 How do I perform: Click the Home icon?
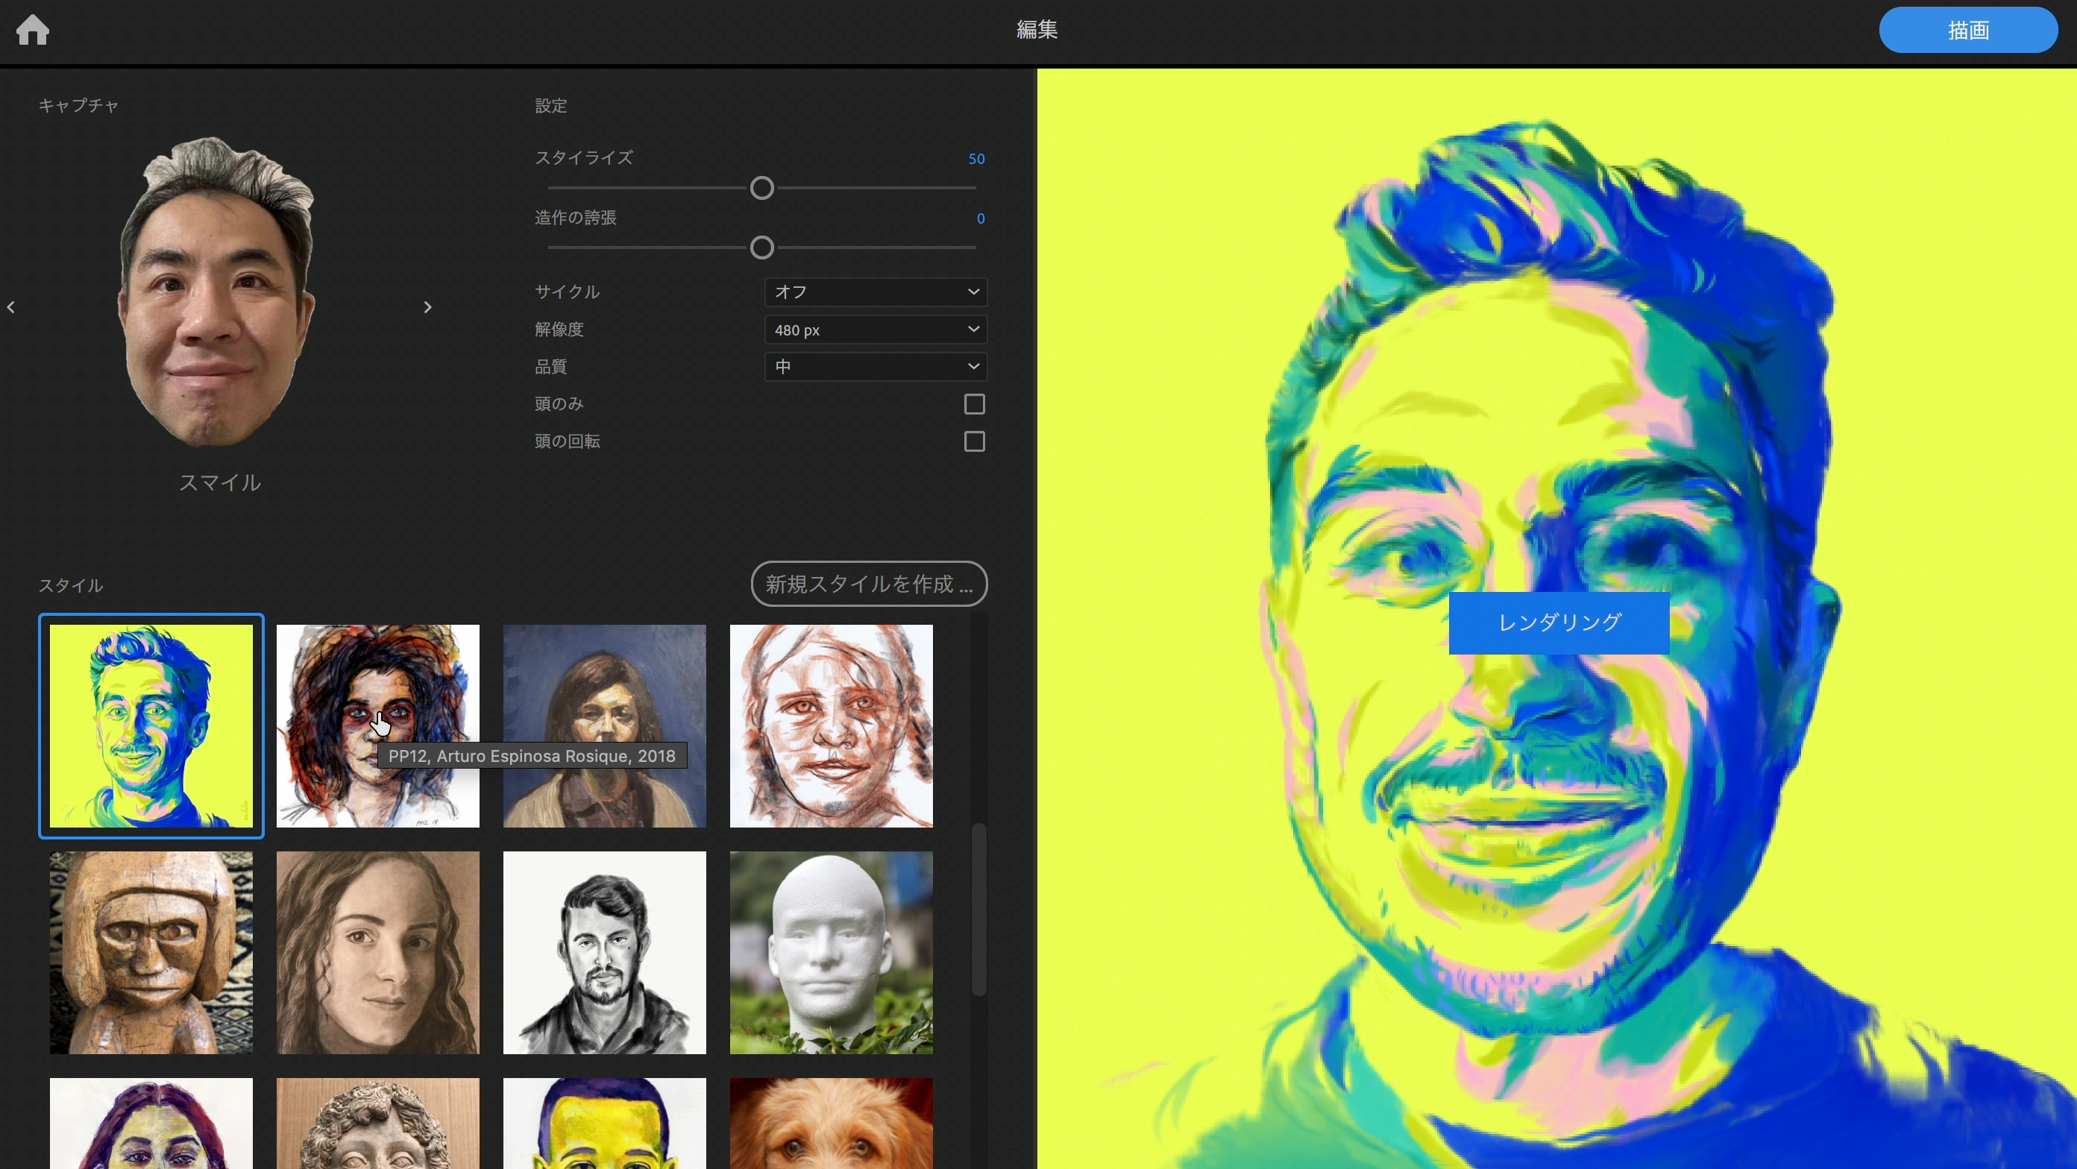(33, 31)
